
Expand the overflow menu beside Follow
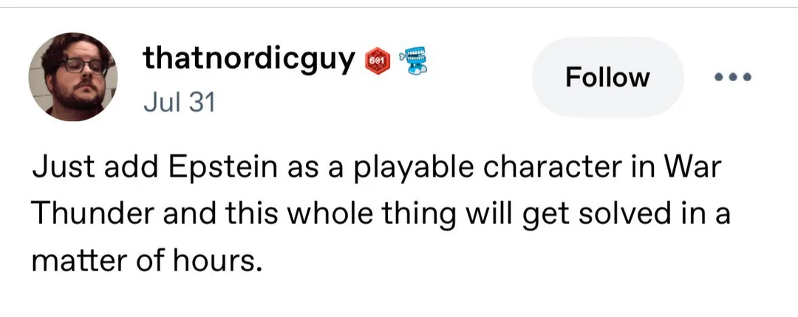coord(732,77)
